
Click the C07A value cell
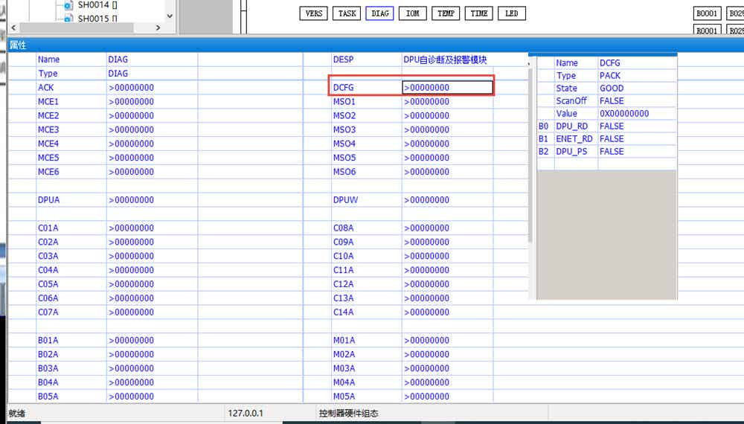152,312
